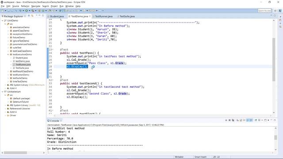Toggle Word Wrap in the Console
This screenshot has width=283, height=159.
(x=244, y=120)
